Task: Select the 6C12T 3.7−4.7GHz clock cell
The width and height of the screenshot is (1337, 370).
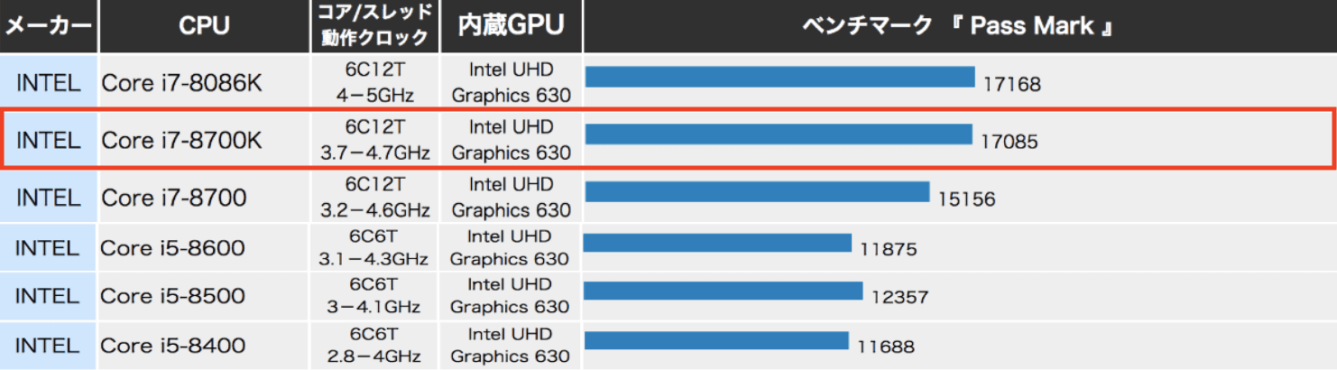Action: pyautogui.click(x=375, y=140)
